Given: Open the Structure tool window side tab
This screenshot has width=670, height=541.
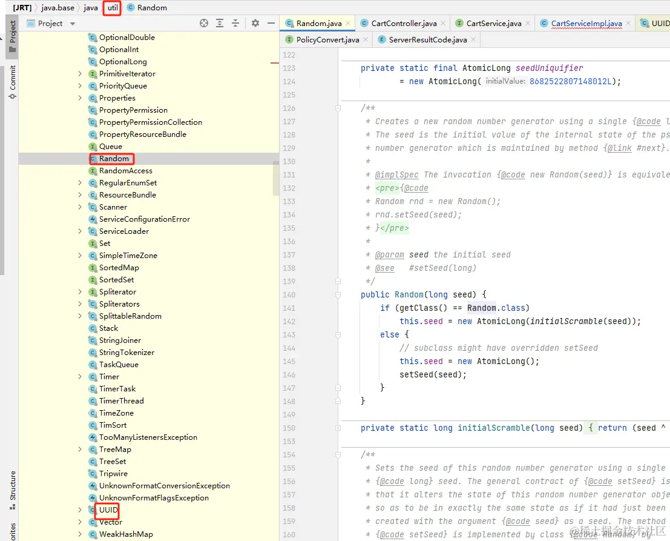Looking at the screenshot, I should 12,490.
